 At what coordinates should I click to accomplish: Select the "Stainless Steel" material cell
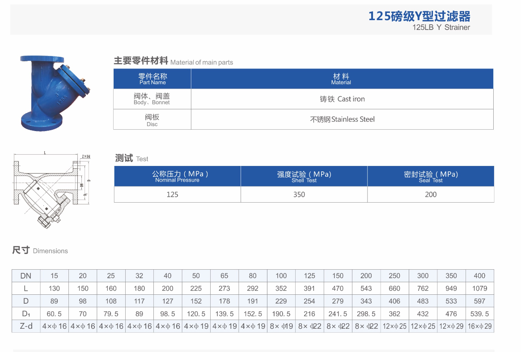coord(342,119)
